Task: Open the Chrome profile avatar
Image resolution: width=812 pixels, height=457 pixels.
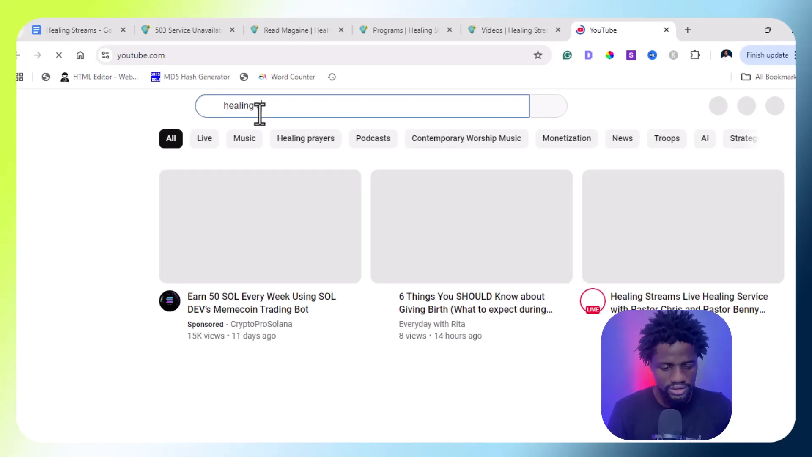Action: click(727, 55)
